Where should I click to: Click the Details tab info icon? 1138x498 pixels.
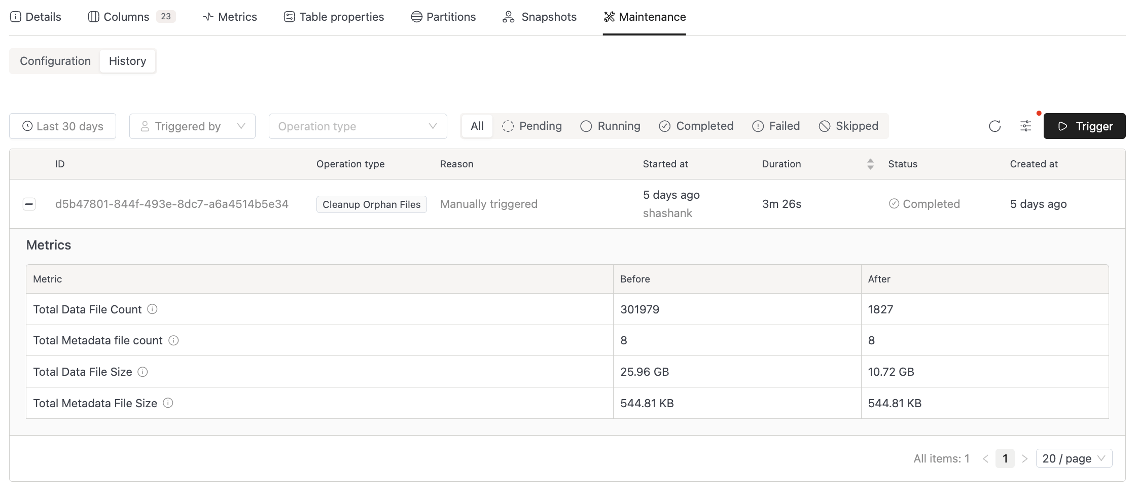[x=15, y=16]
